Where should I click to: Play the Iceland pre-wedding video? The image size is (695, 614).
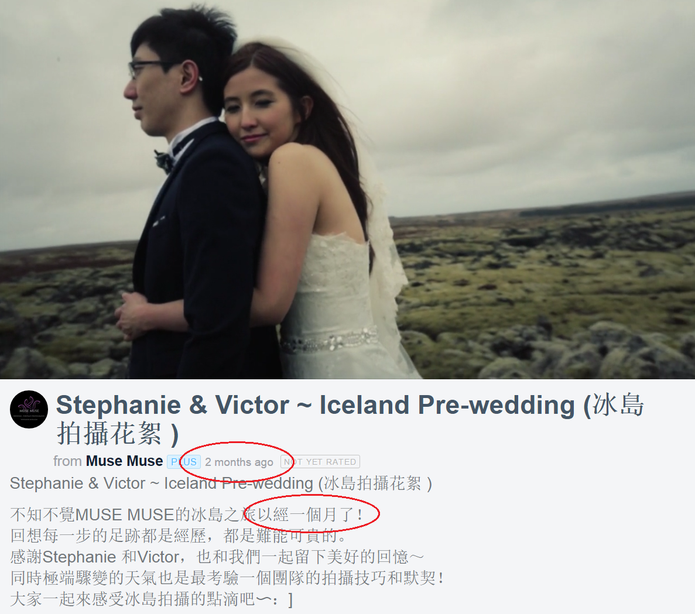(348, 190)
